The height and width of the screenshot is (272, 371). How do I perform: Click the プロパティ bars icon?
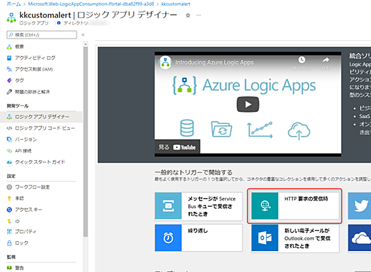coord(9,232)
